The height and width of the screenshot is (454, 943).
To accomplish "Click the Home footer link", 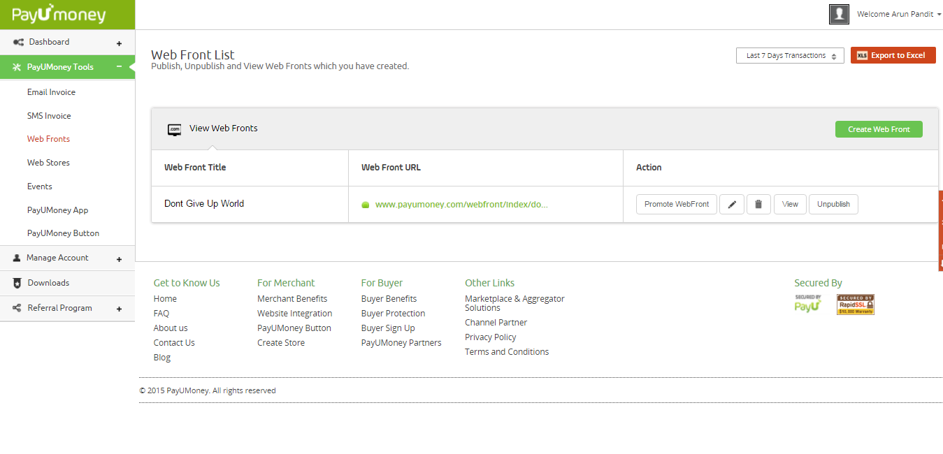I will (x=165, y=299).
